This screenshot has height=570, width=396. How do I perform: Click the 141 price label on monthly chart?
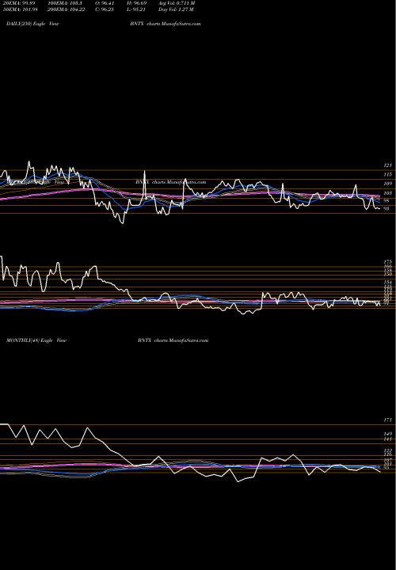pos(387,439)
